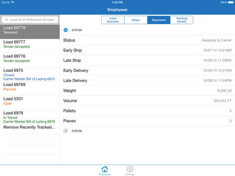
Task: Open Carrier Master Bill of Lading 6975 link
Action: (29, 79)
